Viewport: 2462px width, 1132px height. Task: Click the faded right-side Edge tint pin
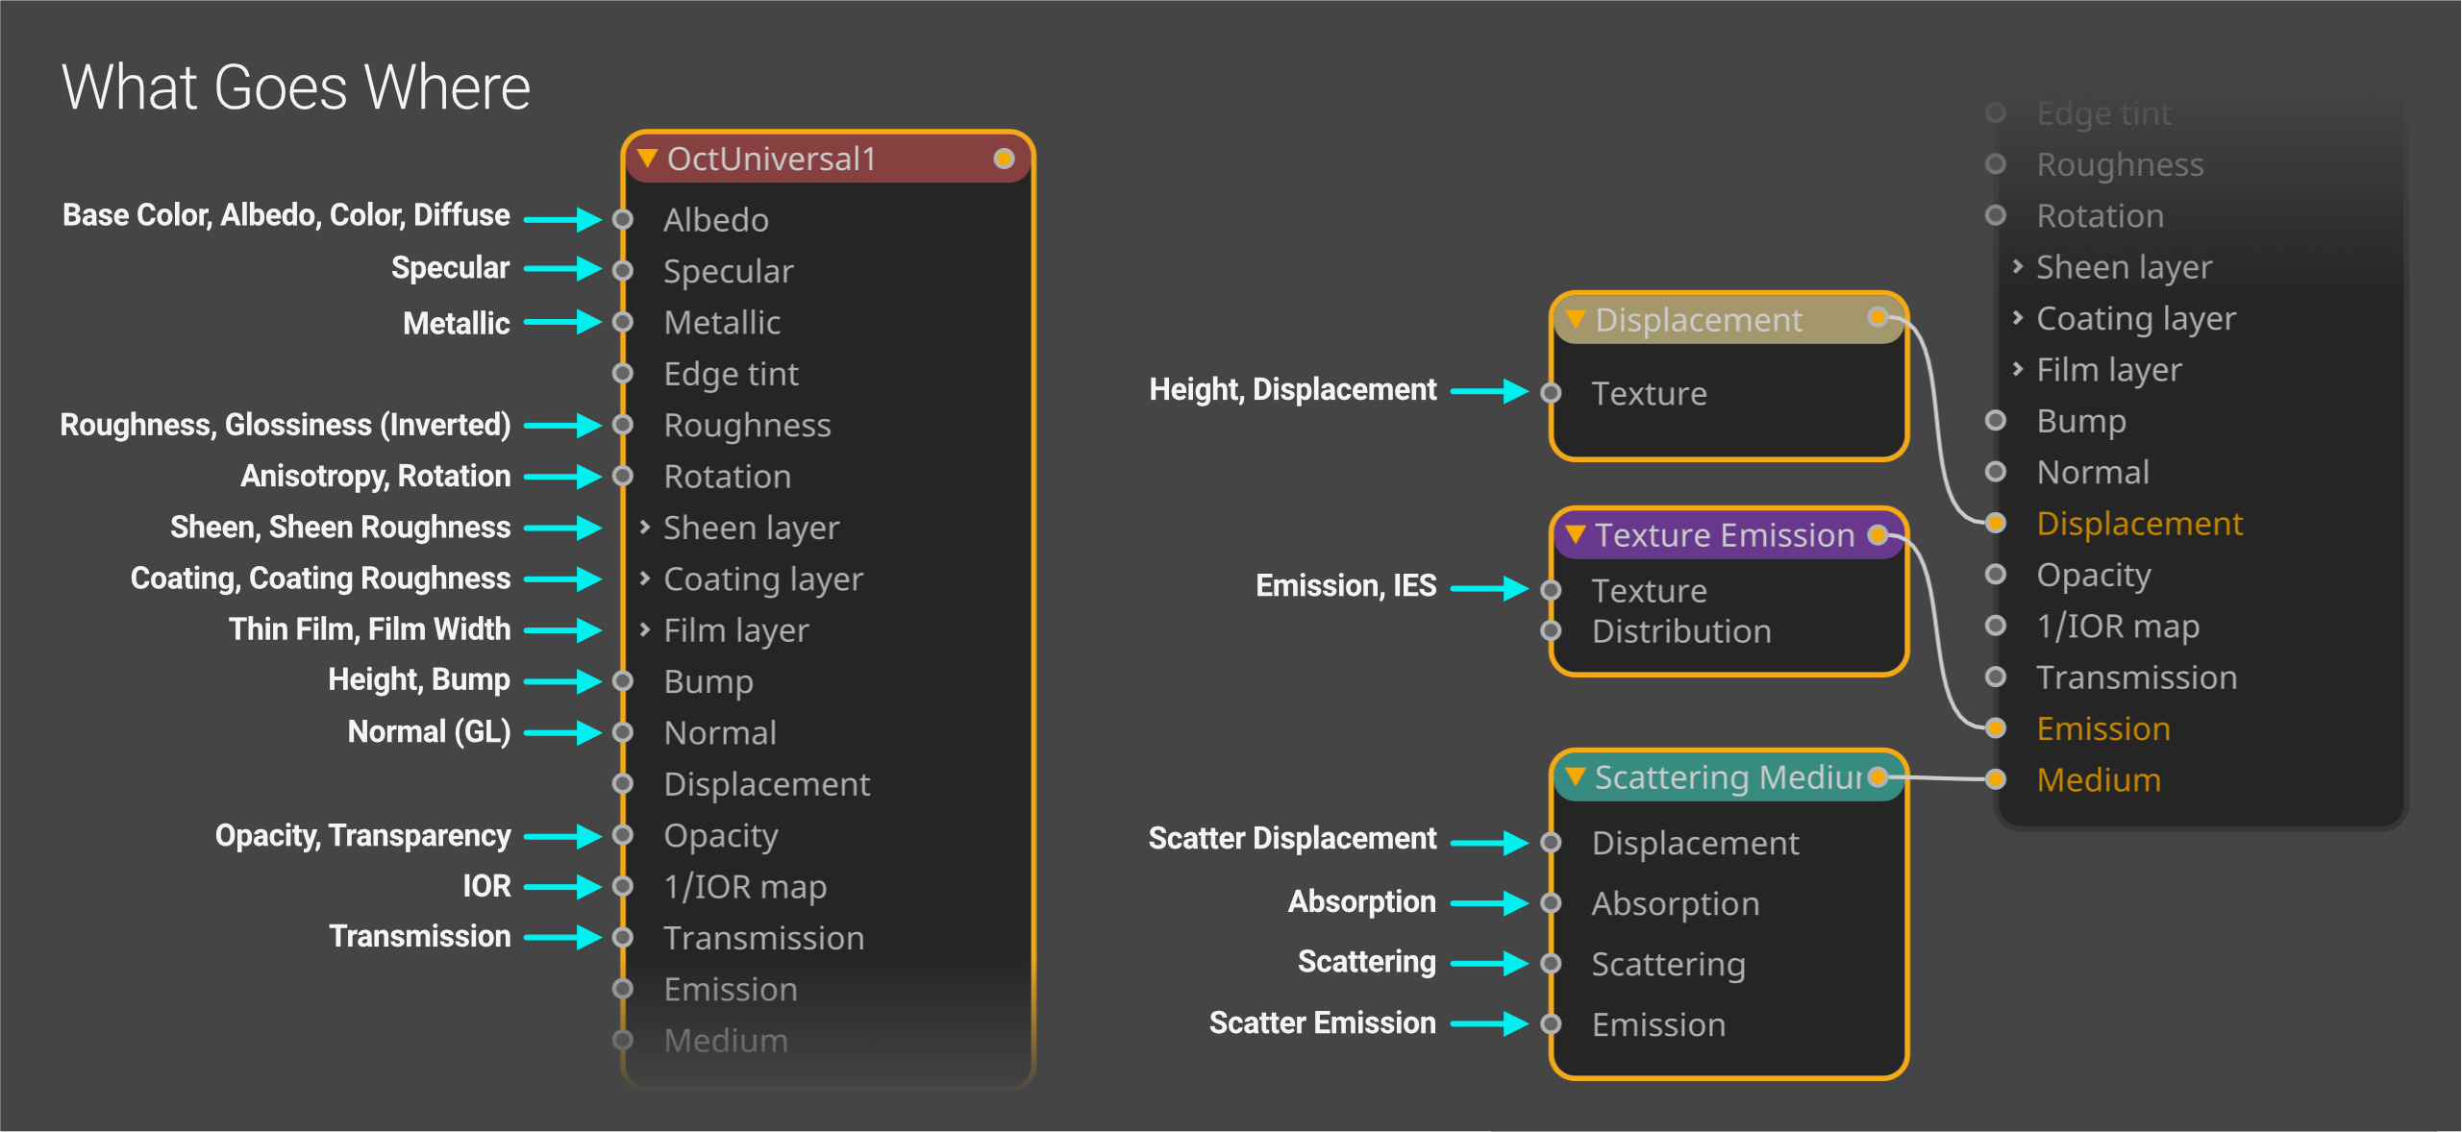point(1996,112)
